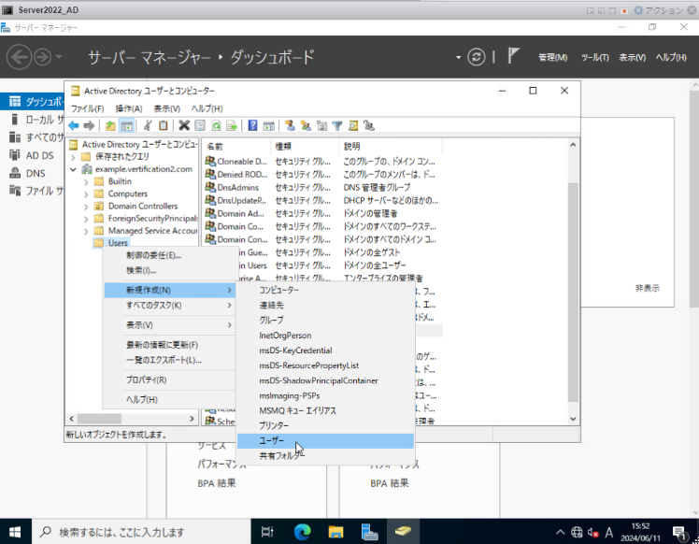Open 操作(A) menu in ADUC window
Viewport: 699px width, 544px height.
[129, 108]
